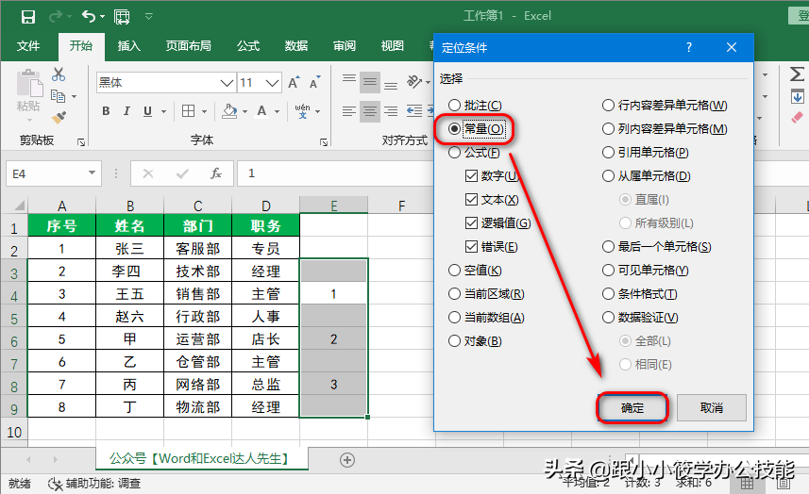Open the font color dropdown arrow
The image size is (809, 494).
click(x=278, y=111)
